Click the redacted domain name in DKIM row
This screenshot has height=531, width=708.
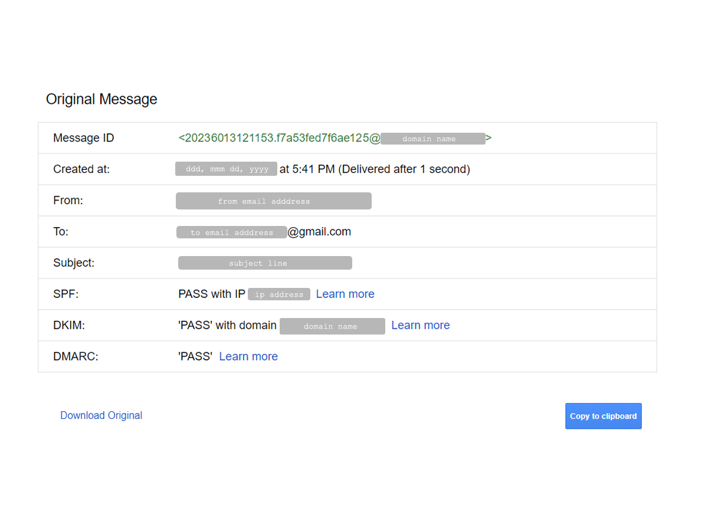pyautogui.click(x=332, y=326)
